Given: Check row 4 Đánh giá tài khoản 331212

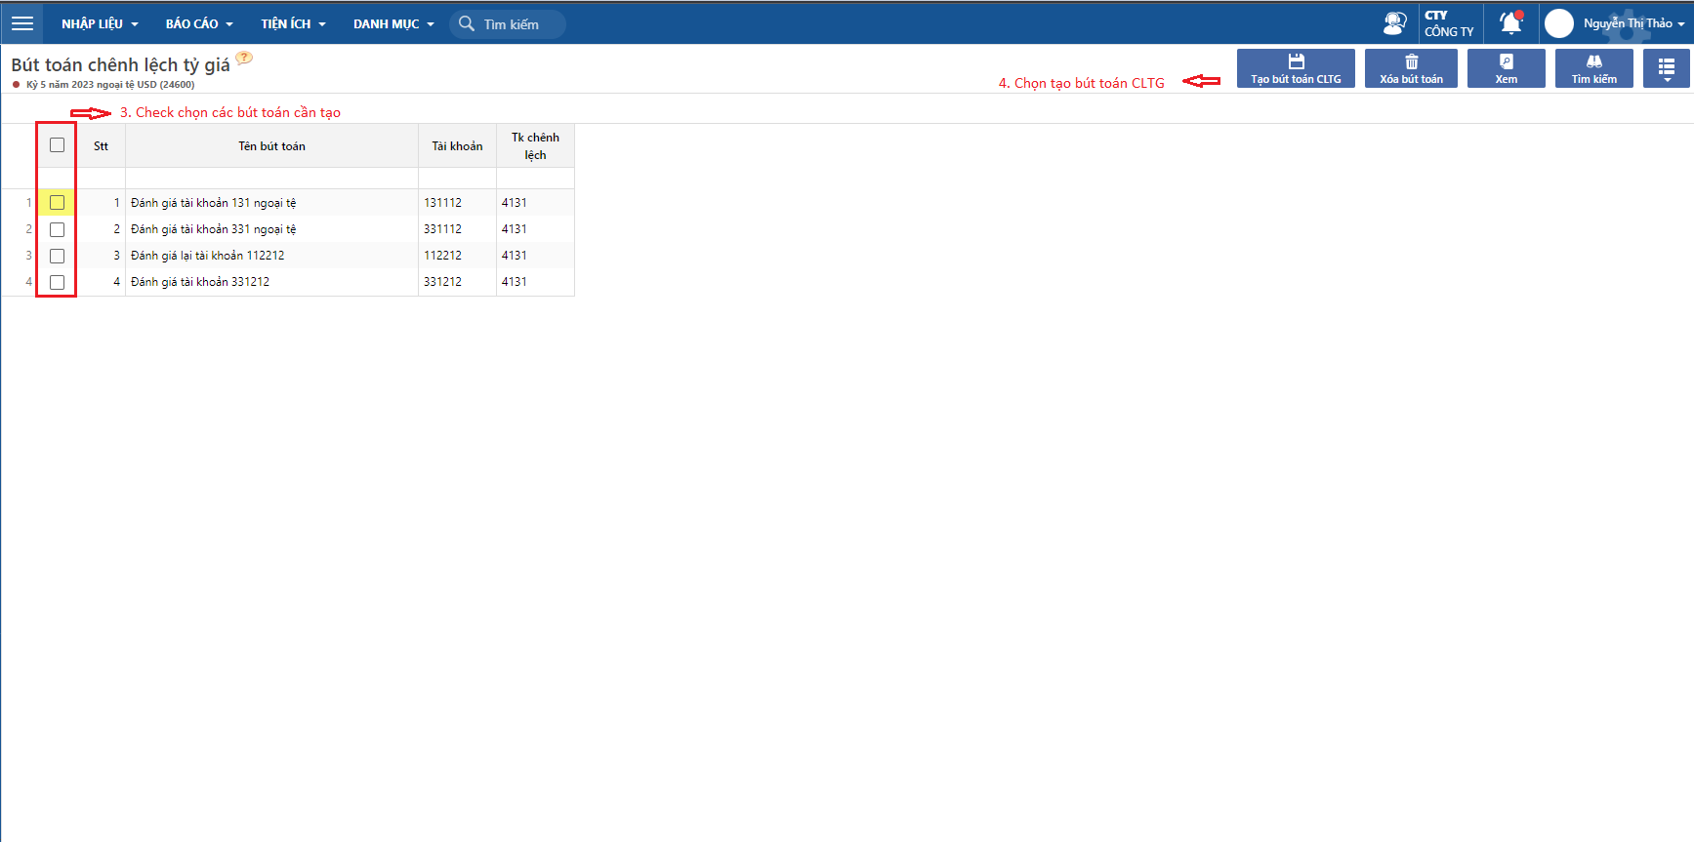Looking at the screenshot, I should [57, 282].
